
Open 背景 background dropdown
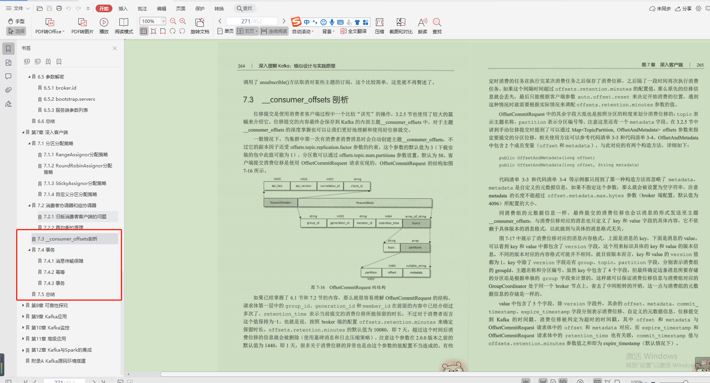[x=329, y=31]
